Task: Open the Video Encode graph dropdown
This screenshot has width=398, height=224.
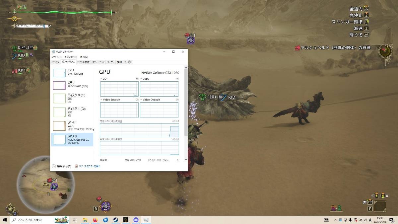Action: (x=101, y=100)
